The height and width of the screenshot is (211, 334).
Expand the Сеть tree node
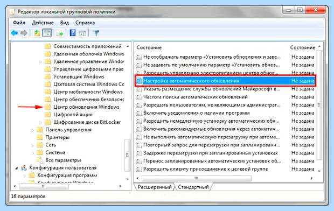coord(32,145)
